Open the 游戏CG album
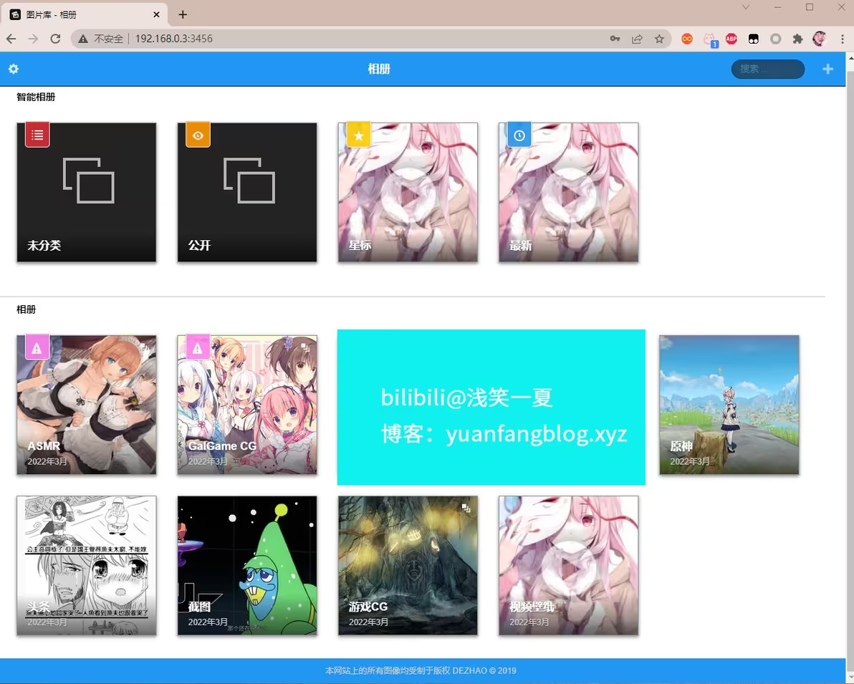The width and height of the screenshot is (854, 684). pos(408,565)
